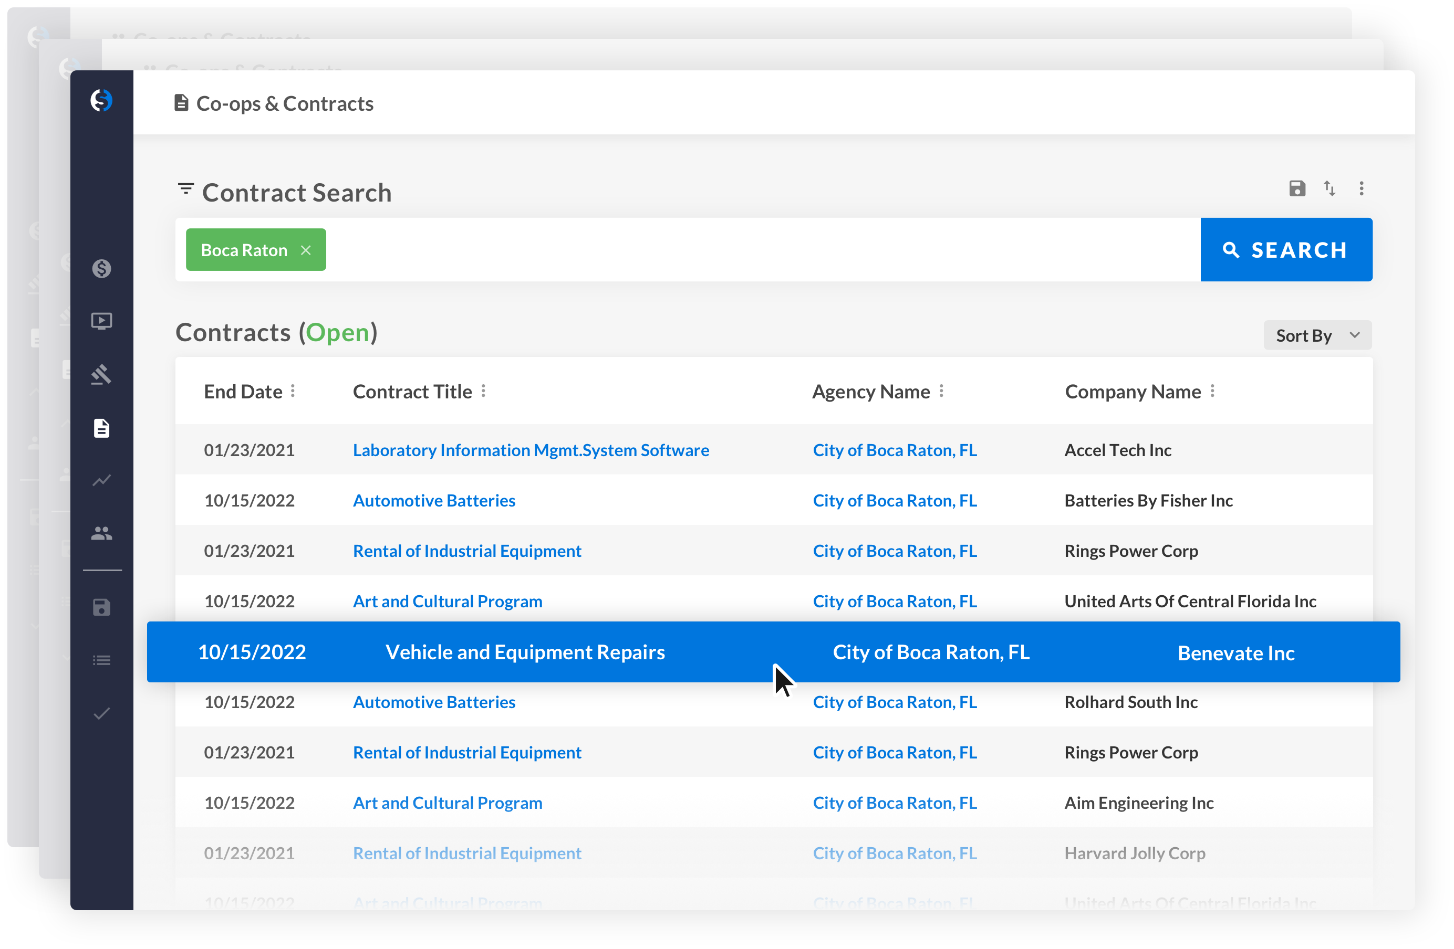
Task: Click the blue SEARCH button
Action: 1285,250
